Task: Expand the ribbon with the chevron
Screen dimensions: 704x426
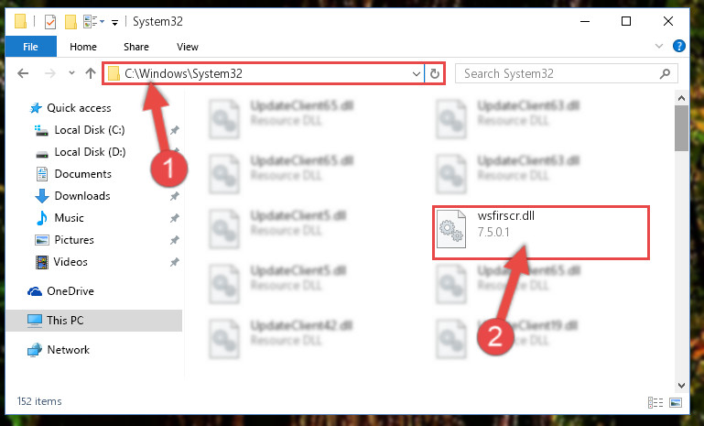Action: [x=658, y=46]
